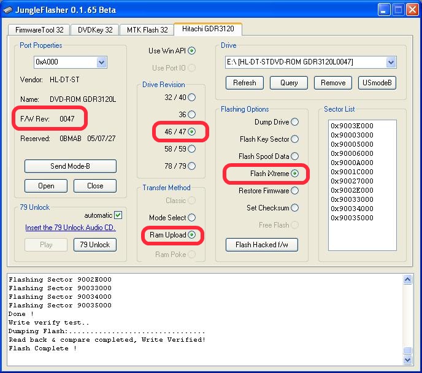Expand the 0xA000 port dropdown
Image resolution: width=422 pixels, height=373 pixels.
[x=101, y=62]
